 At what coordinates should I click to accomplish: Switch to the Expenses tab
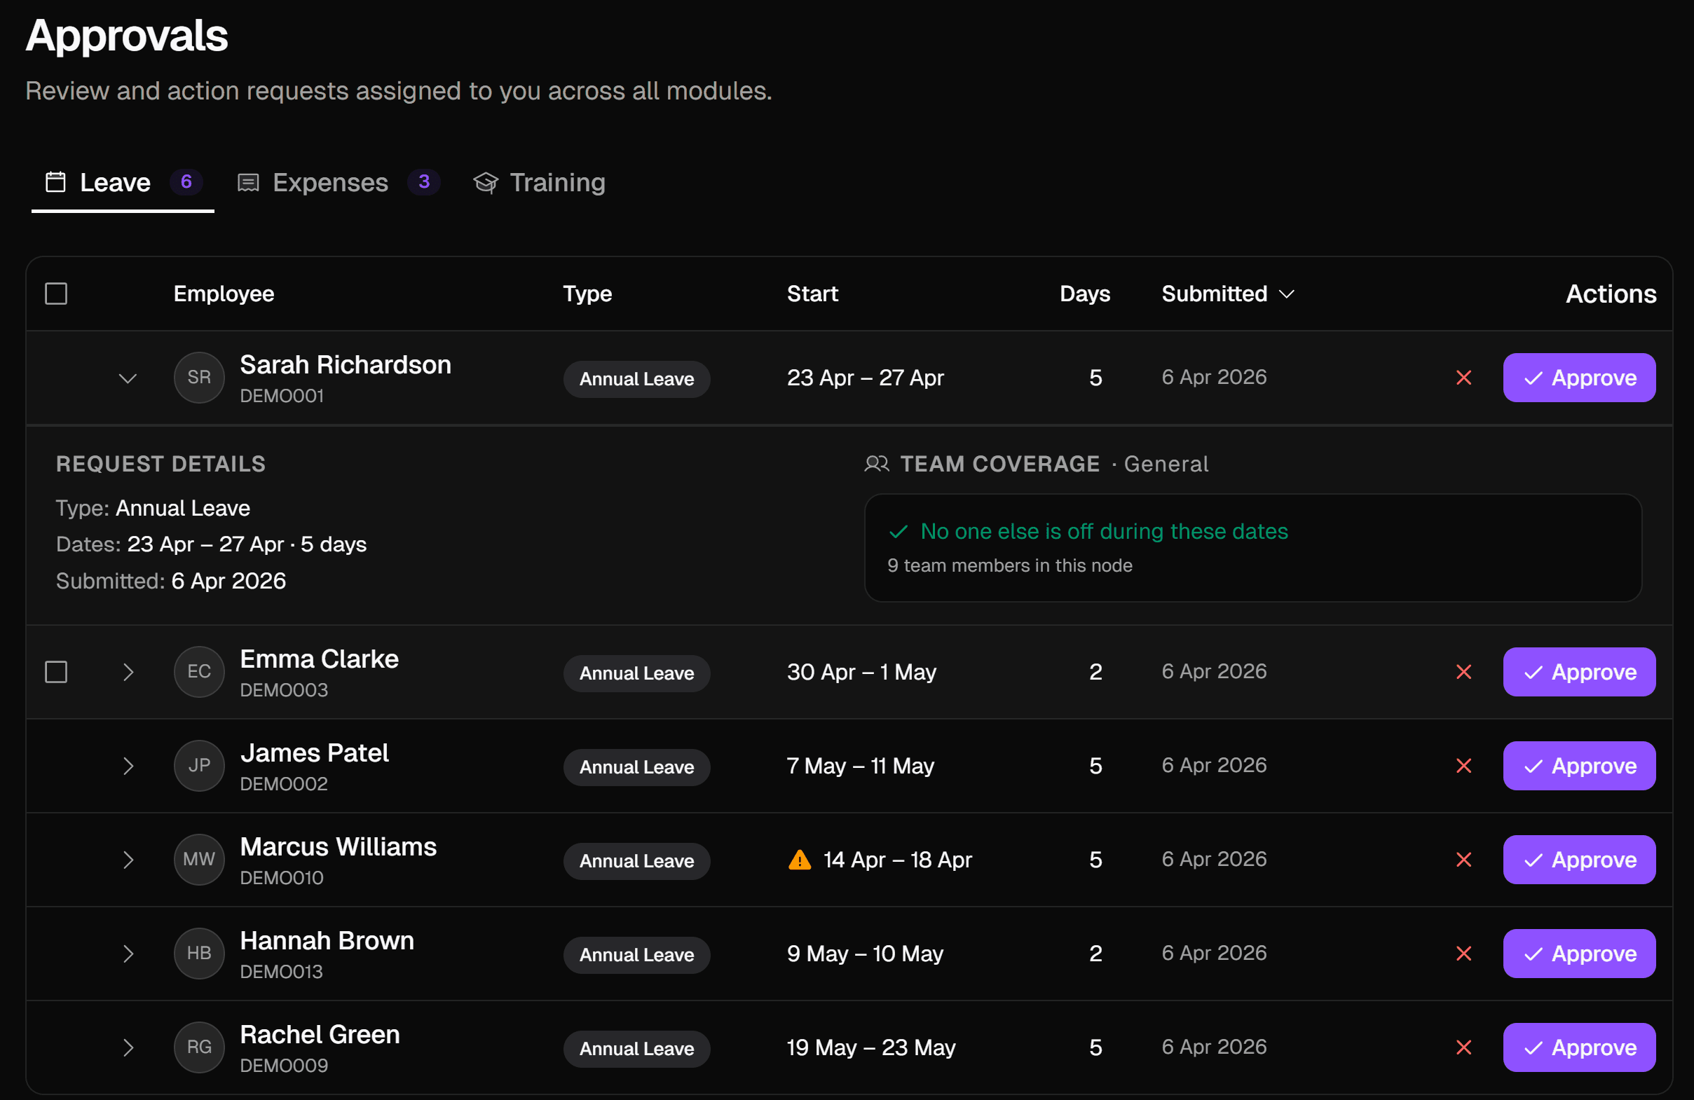329,183
